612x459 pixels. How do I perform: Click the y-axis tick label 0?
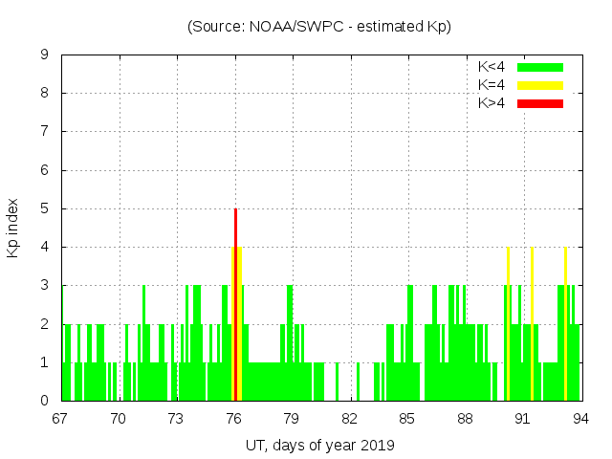click(45, 401)
